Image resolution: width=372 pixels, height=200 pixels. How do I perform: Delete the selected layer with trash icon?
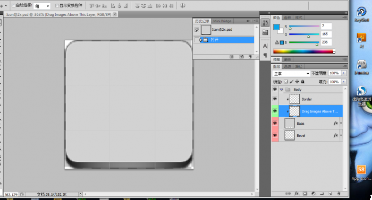339,194
